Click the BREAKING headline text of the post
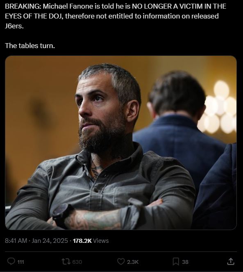This screenshot has height=272, width=243. 116,16
